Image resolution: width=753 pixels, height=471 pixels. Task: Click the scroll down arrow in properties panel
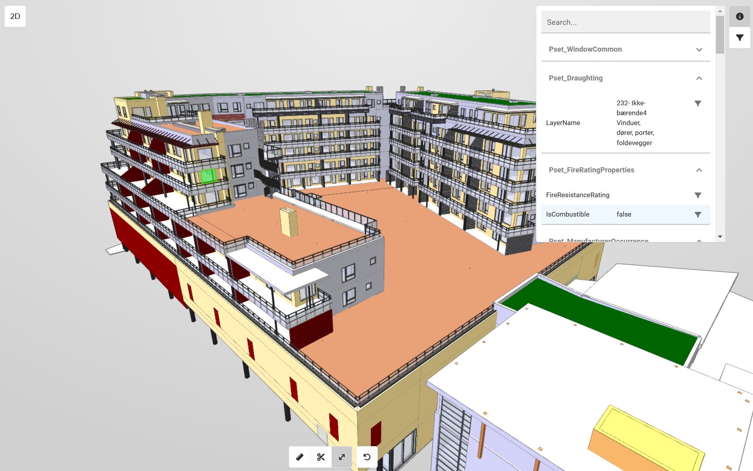click(x=720, y=237)
